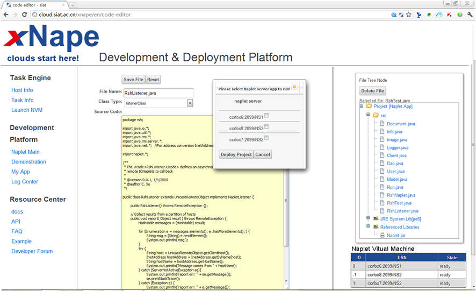This screenshot has width=476, height=291.
Task: Click the Delete File button
Action: pos(372,91)
